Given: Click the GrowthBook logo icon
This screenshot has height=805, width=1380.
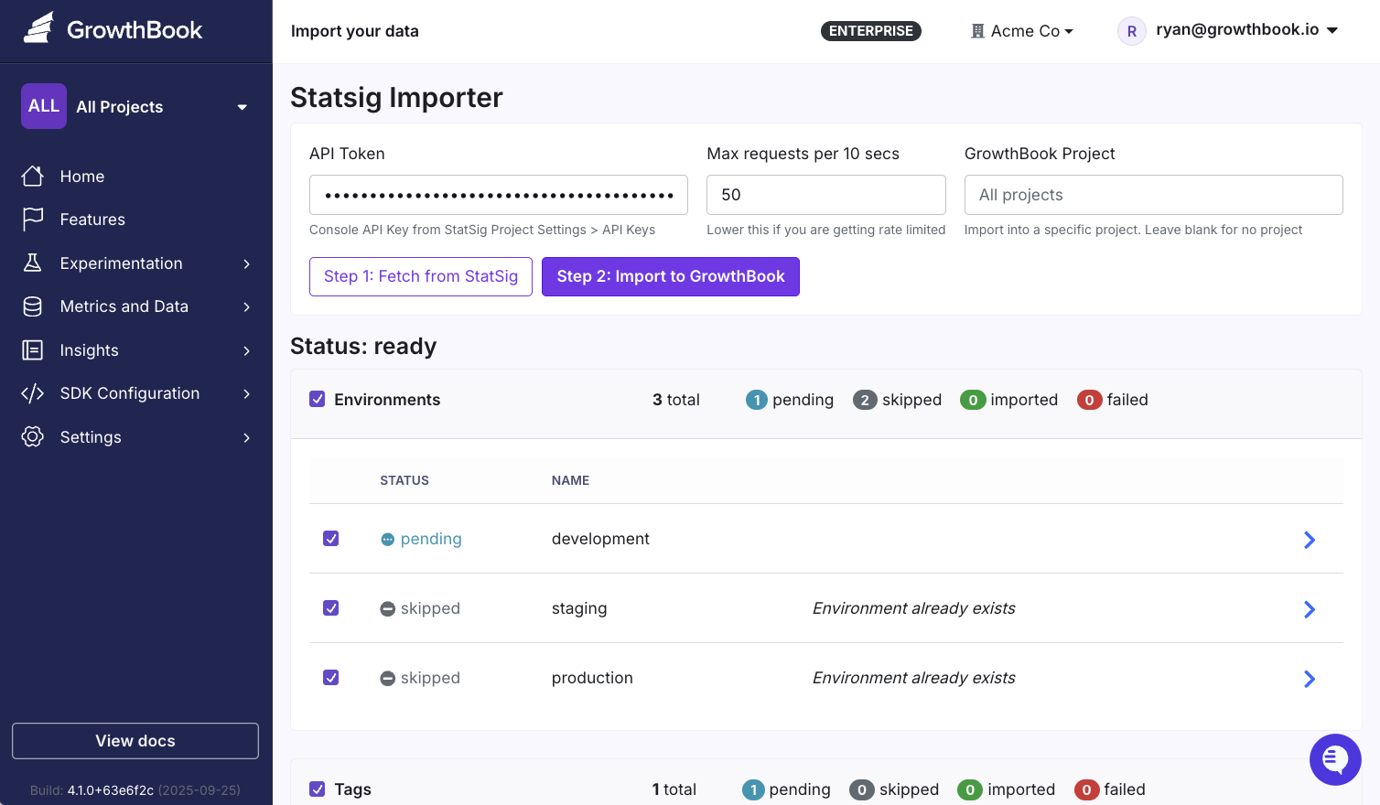Looking at the screenshot, I should pos(38,28).
